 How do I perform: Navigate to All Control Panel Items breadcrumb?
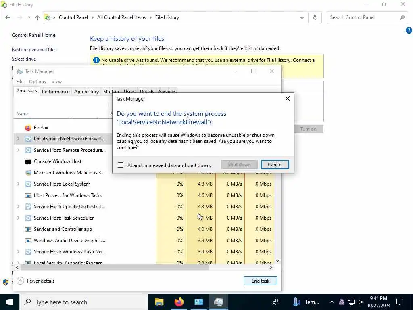[121, 17]
